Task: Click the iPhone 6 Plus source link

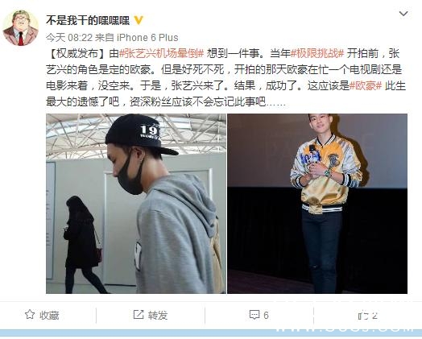Action: [x=147, y=37]
